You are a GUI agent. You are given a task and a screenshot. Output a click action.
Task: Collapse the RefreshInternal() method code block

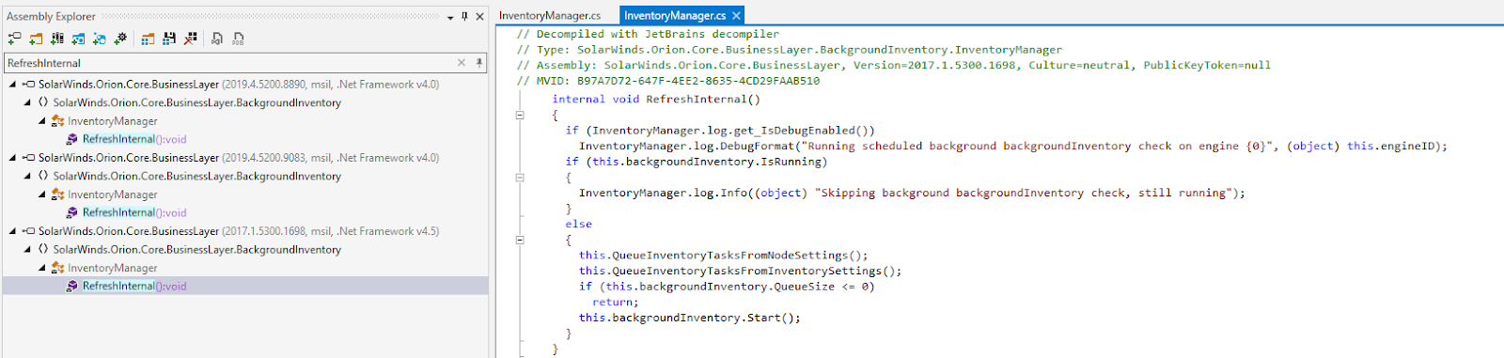point(520,115)
